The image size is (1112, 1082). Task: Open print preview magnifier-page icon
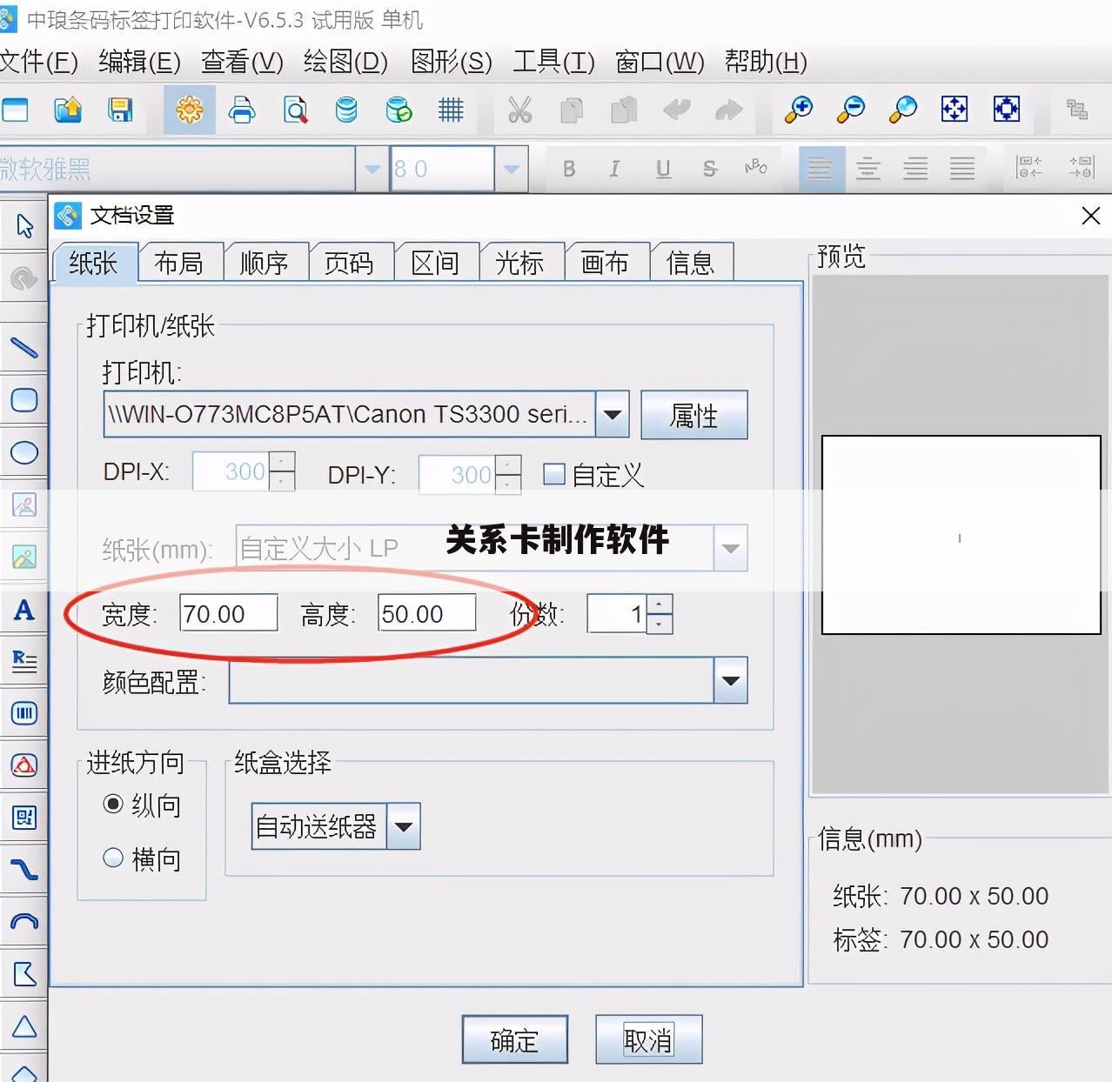(295, 110)
